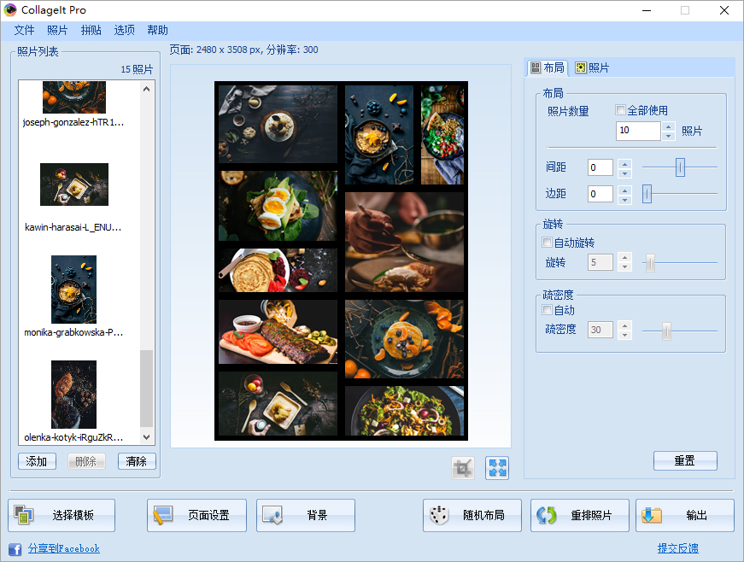Select the crop tool below the canvas
The width and height of the screenshot is (744, 562).
tap(462, 468)
